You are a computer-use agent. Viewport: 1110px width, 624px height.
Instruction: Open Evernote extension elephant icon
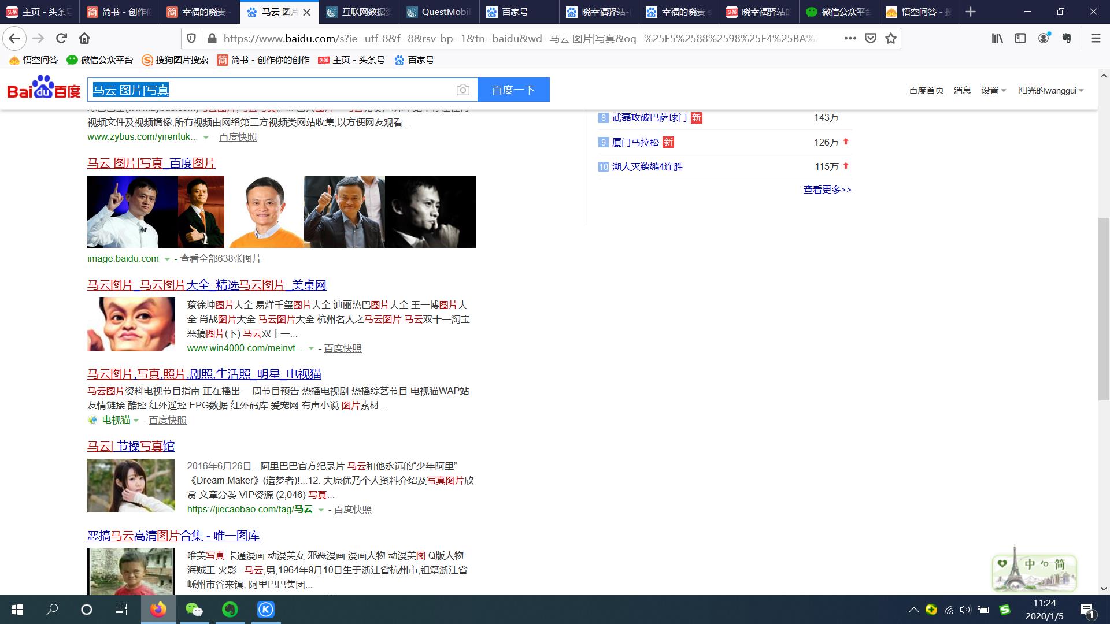(x=1067, y=38)
